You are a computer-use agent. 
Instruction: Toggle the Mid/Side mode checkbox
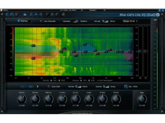(x=19, y=21)
